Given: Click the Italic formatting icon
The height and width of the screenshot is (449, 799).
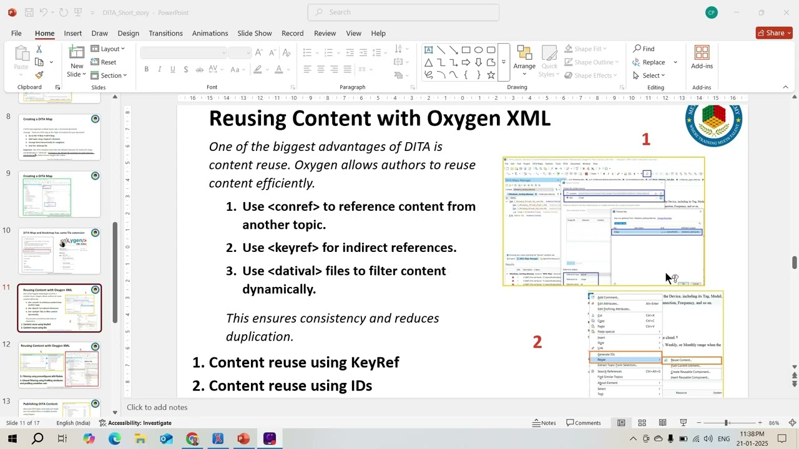Looking at the screenshot, I should [x=160, y=69].
